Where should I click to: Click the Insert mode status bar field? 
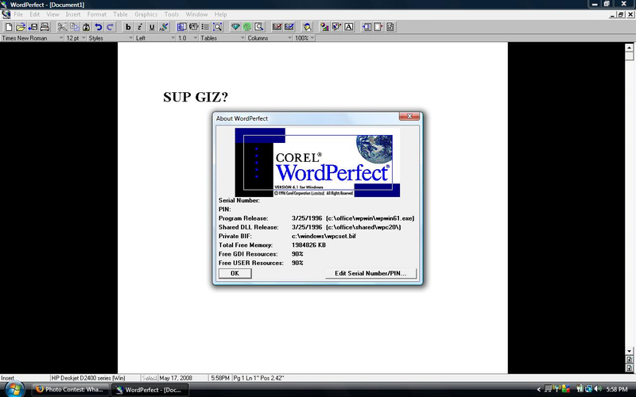coord(25,378)
